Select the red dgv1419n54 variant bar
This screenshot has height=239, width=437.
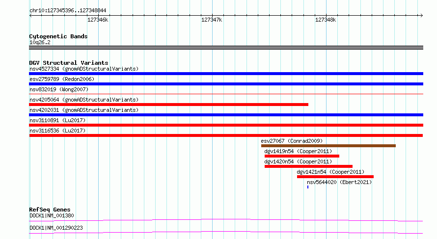point(302,156)
